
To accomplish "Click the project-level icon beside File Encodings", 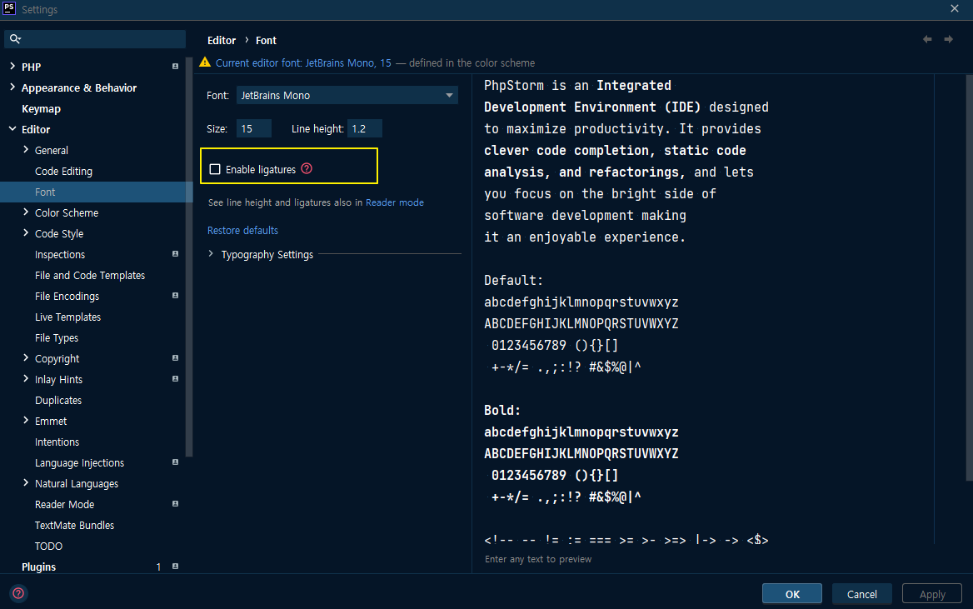I will point(175,296).
